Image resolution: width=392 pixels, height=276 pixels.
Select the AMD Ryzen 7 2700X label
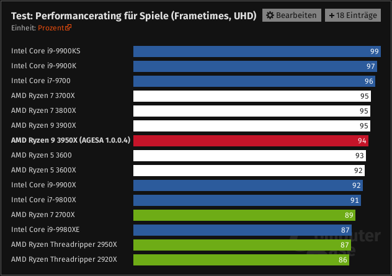tap(43, 215)
